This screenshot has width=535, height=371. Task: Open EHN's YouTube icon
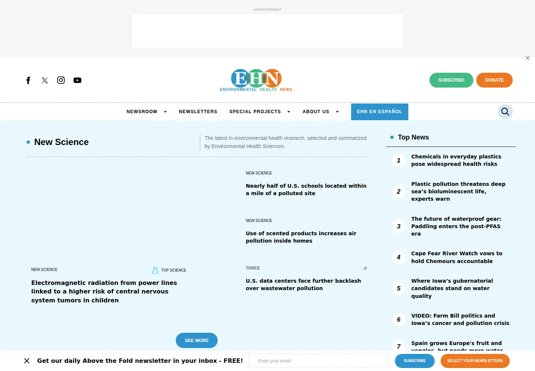tap(77, 80)
